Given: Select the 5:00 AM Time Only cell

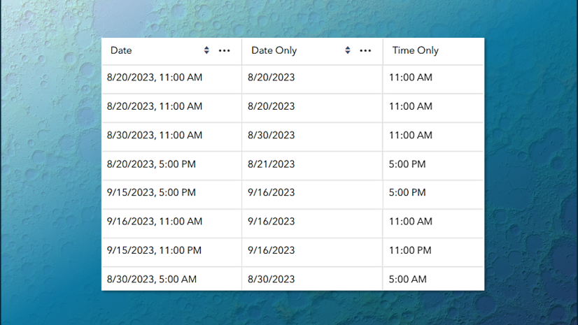Looking at the screenshot, I should [407, 279].
